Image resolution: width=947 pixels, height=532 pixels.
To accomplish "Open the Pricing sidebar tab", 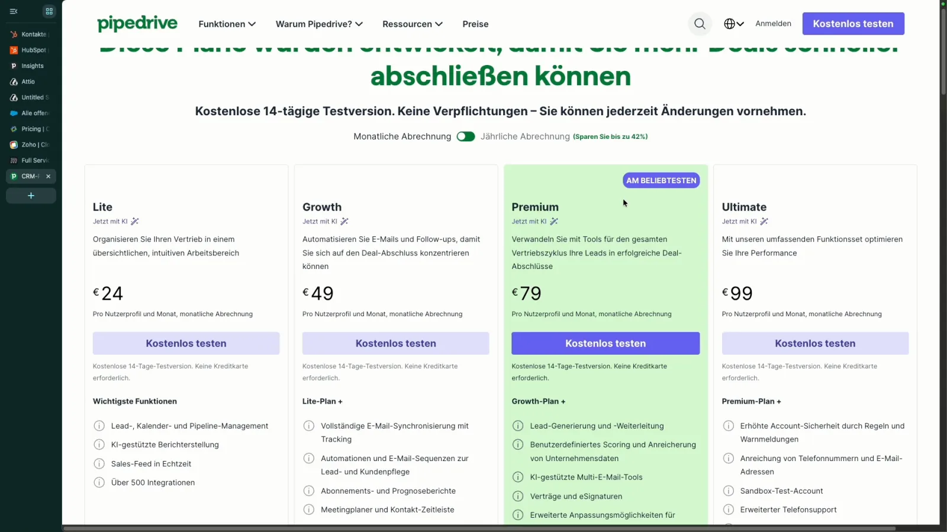I will click(x=31, y=129).
